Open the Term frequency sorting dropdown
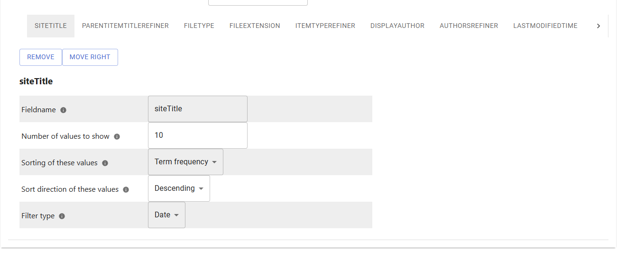Image resolution: width=617 pixels, height=259 pixels. point(185,162)
